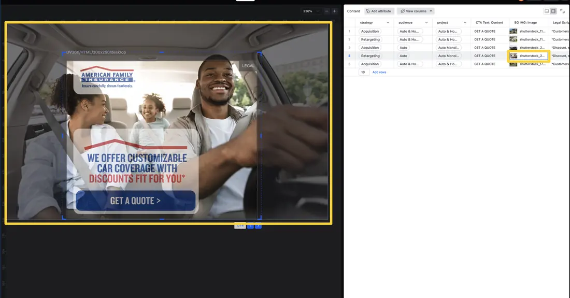Screen dimensions: 570x298
Task: Click row 4 *Discount legal script cell
Action: point(560,55)
